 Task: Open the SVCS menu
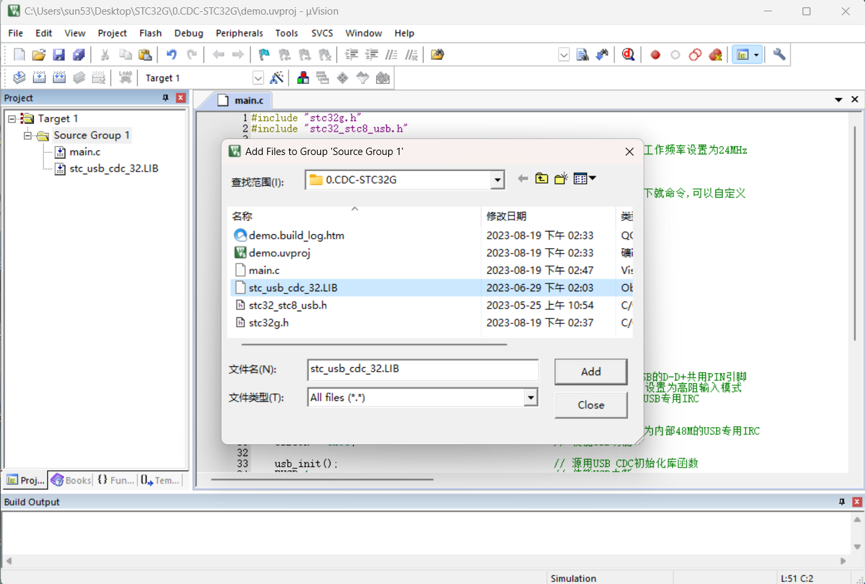pos(322,33)
